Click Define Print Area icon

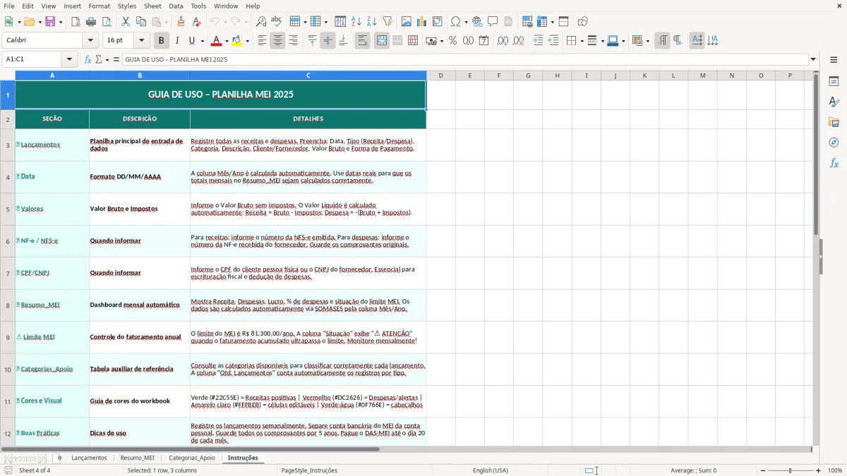point(527,22)
